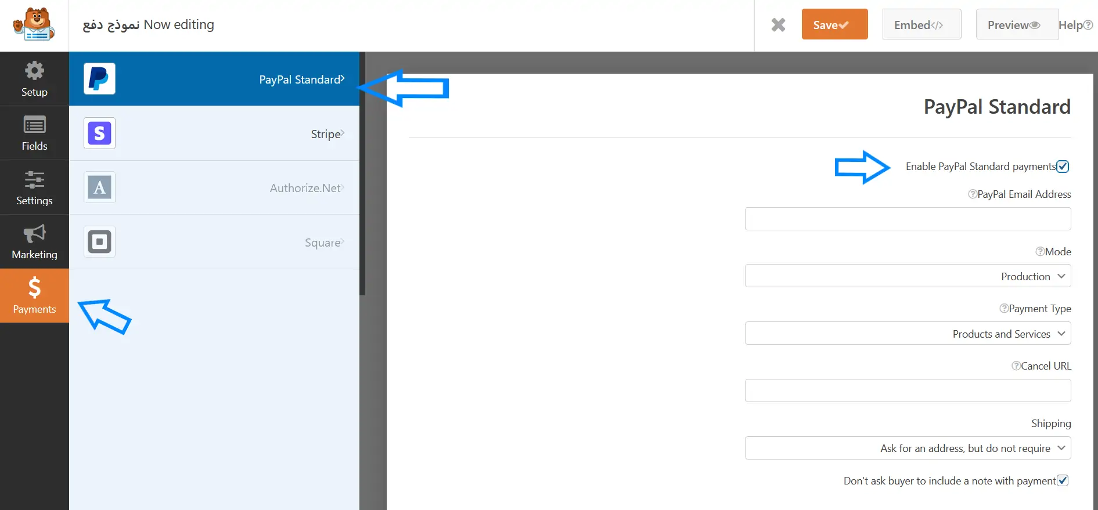Close the form builder with the X icon

tap(778, 24)
